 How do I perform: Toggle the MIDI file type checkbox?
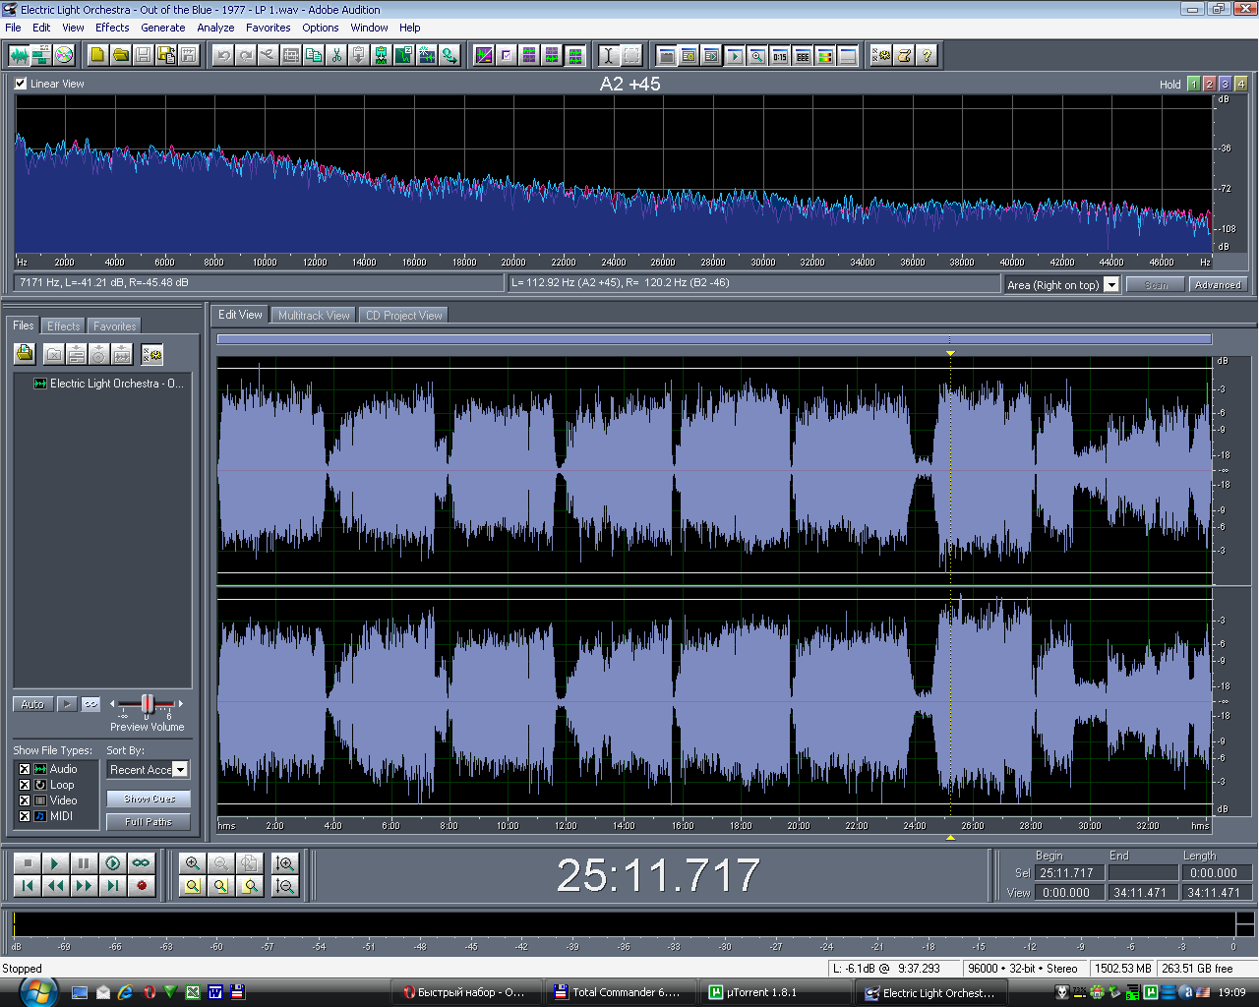coord(25,816)
